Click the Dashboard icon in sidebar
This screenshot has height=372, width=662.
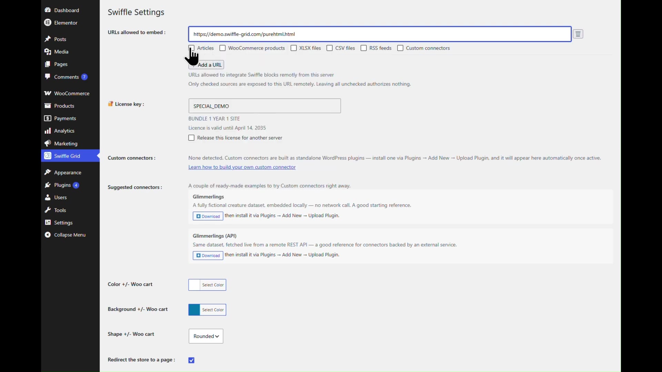[x=48, y=10]
